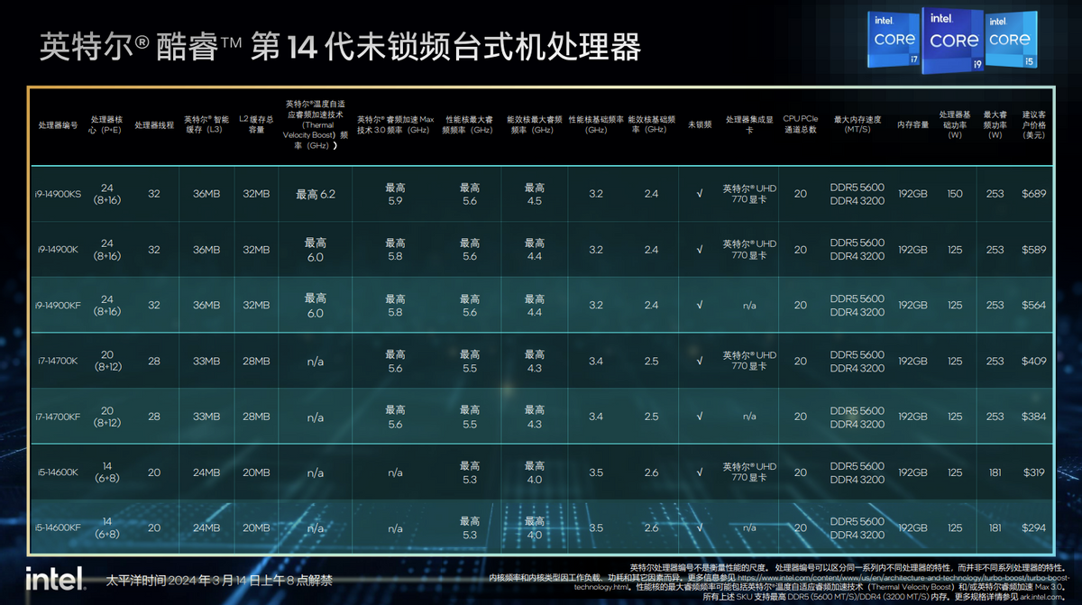The height and width of the screenshot is (605, 1082).
Task: Click the checkmark in the i7-14700K row
Action: [700, 362]
